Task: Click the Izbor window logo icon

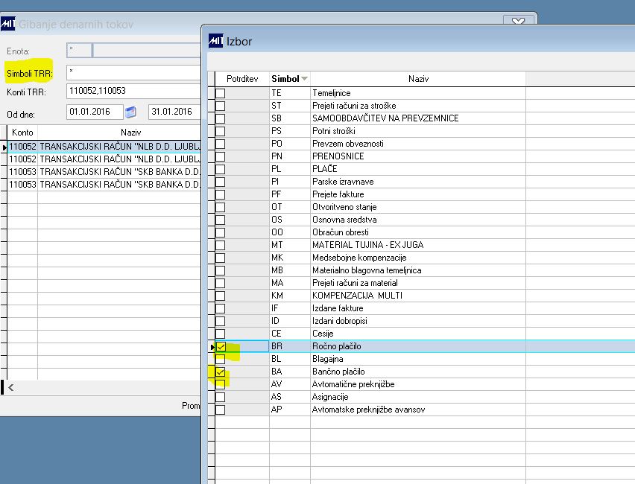Action: (x=216, y=41)
